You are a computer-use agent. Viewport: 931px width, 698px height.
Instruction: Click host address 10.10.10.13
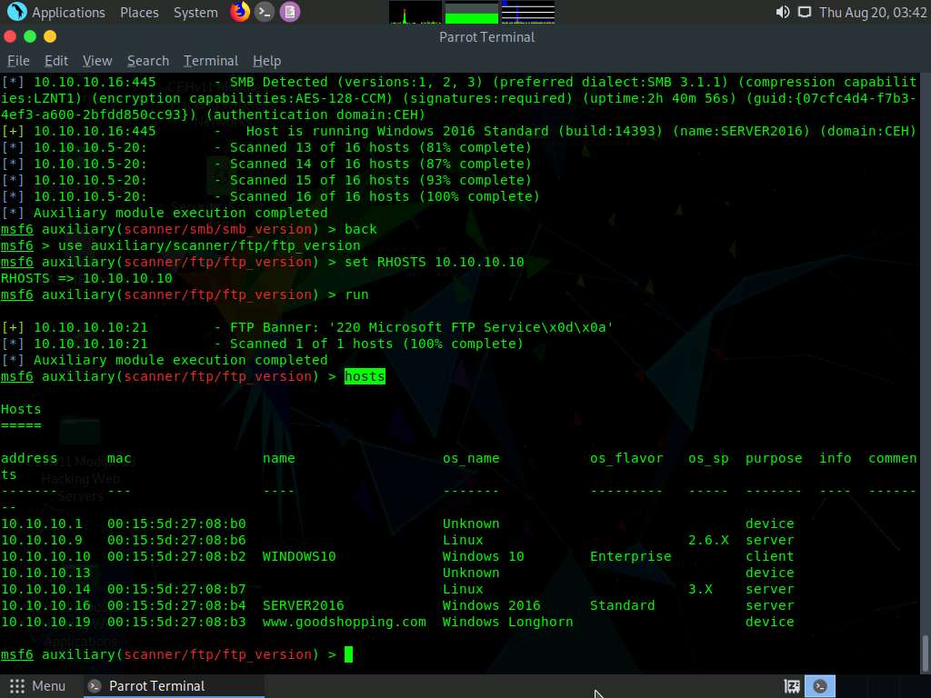(x=45, y=573)
